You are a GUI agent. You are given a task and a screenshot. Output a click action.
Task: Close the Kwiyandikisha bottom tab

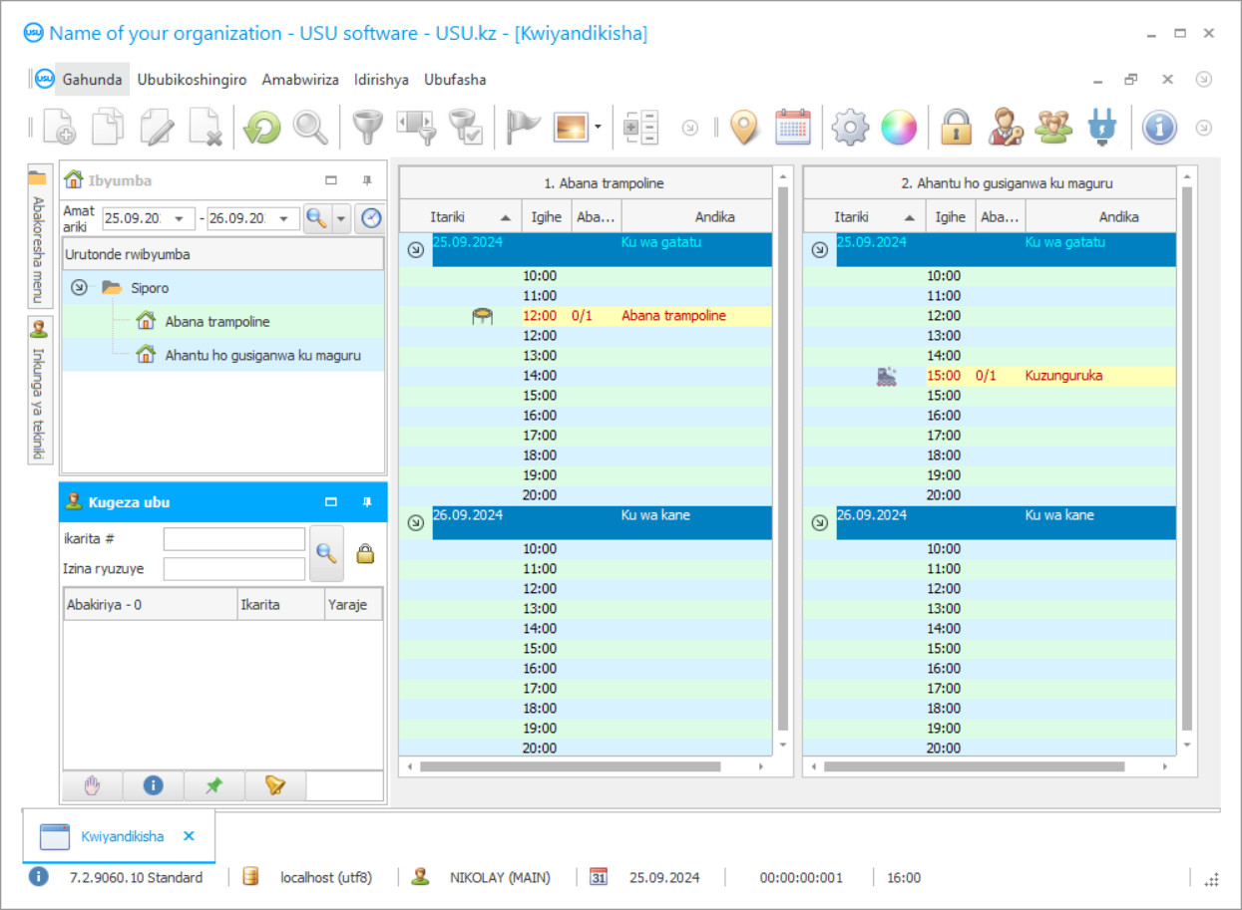(x=189, y=836)
